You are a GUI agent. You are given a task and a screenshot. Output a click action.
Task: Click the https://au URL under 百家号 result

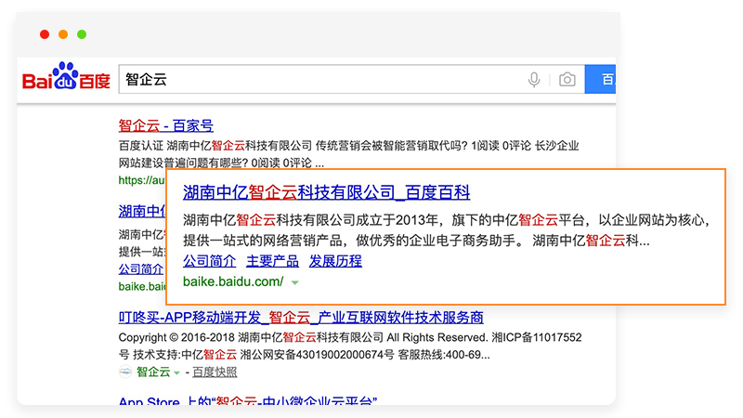(x=142, y=180)
